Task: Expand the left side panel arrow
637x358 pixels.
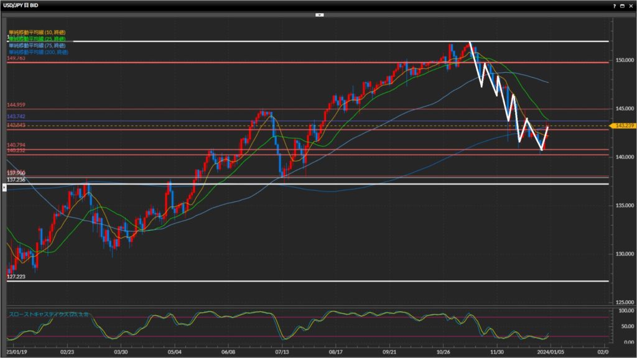Action: point(5,186)
